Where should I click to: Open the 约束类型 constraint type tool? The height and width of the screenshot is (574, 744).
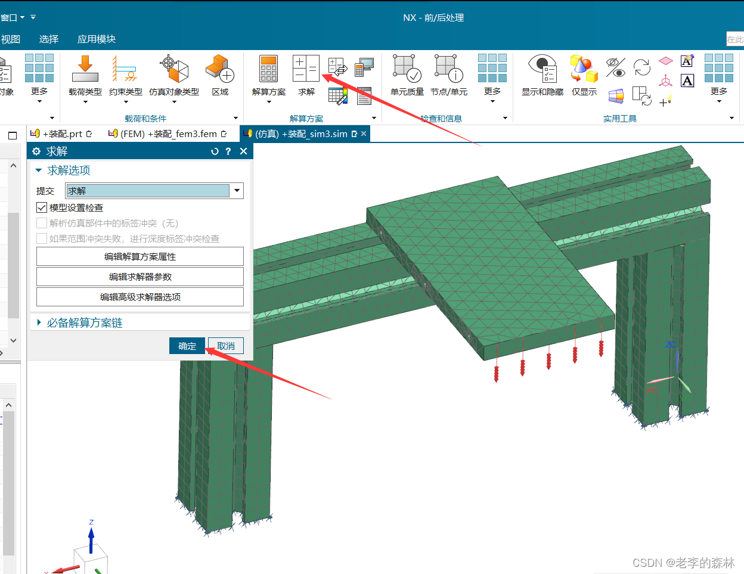125,76
